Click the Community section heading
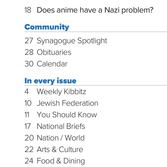 tap(47, 27)
